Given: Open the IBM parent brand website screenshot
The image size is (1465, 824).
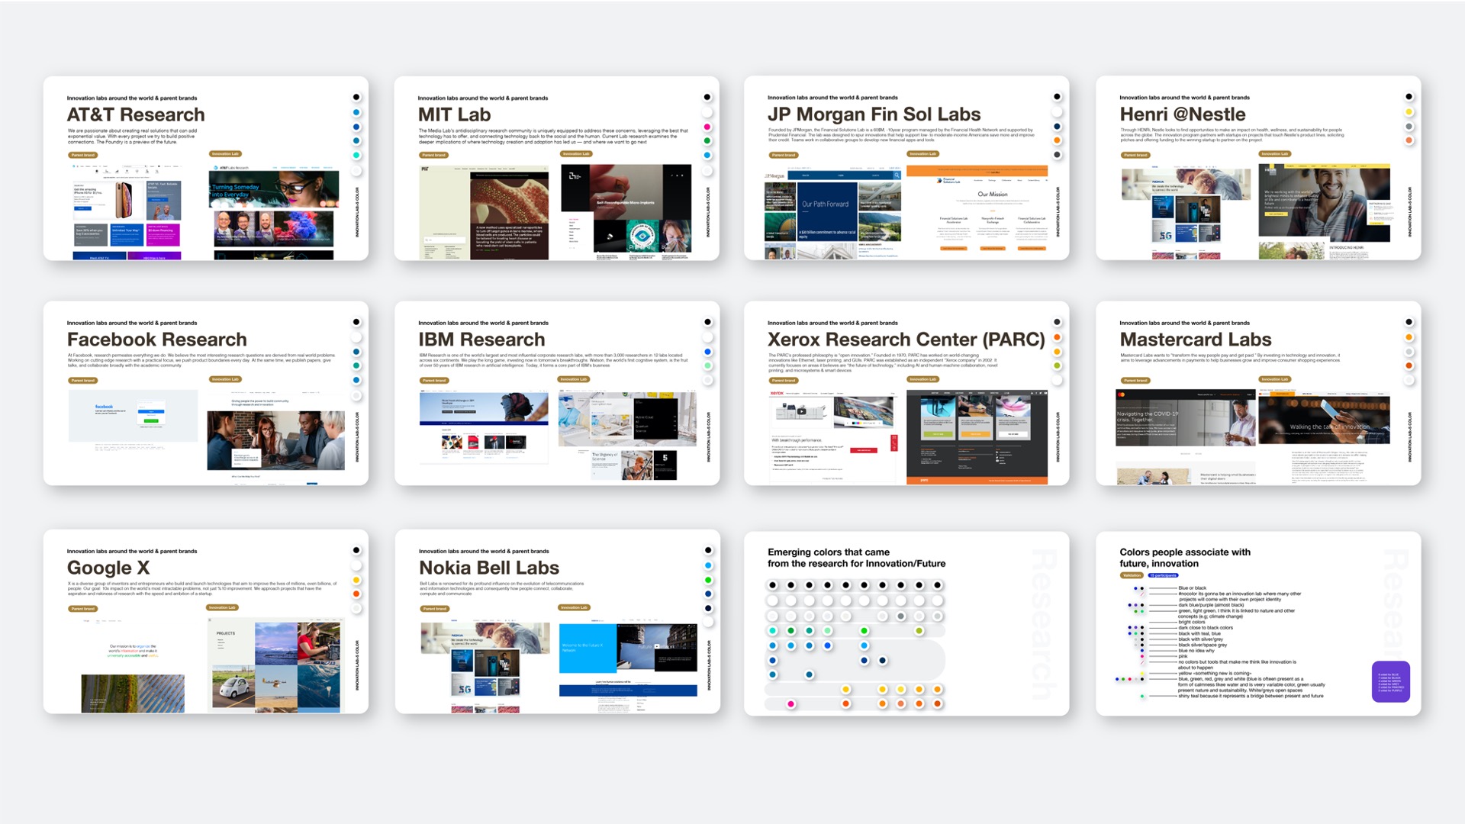Looking at the screenshot, I should [484, 428].
